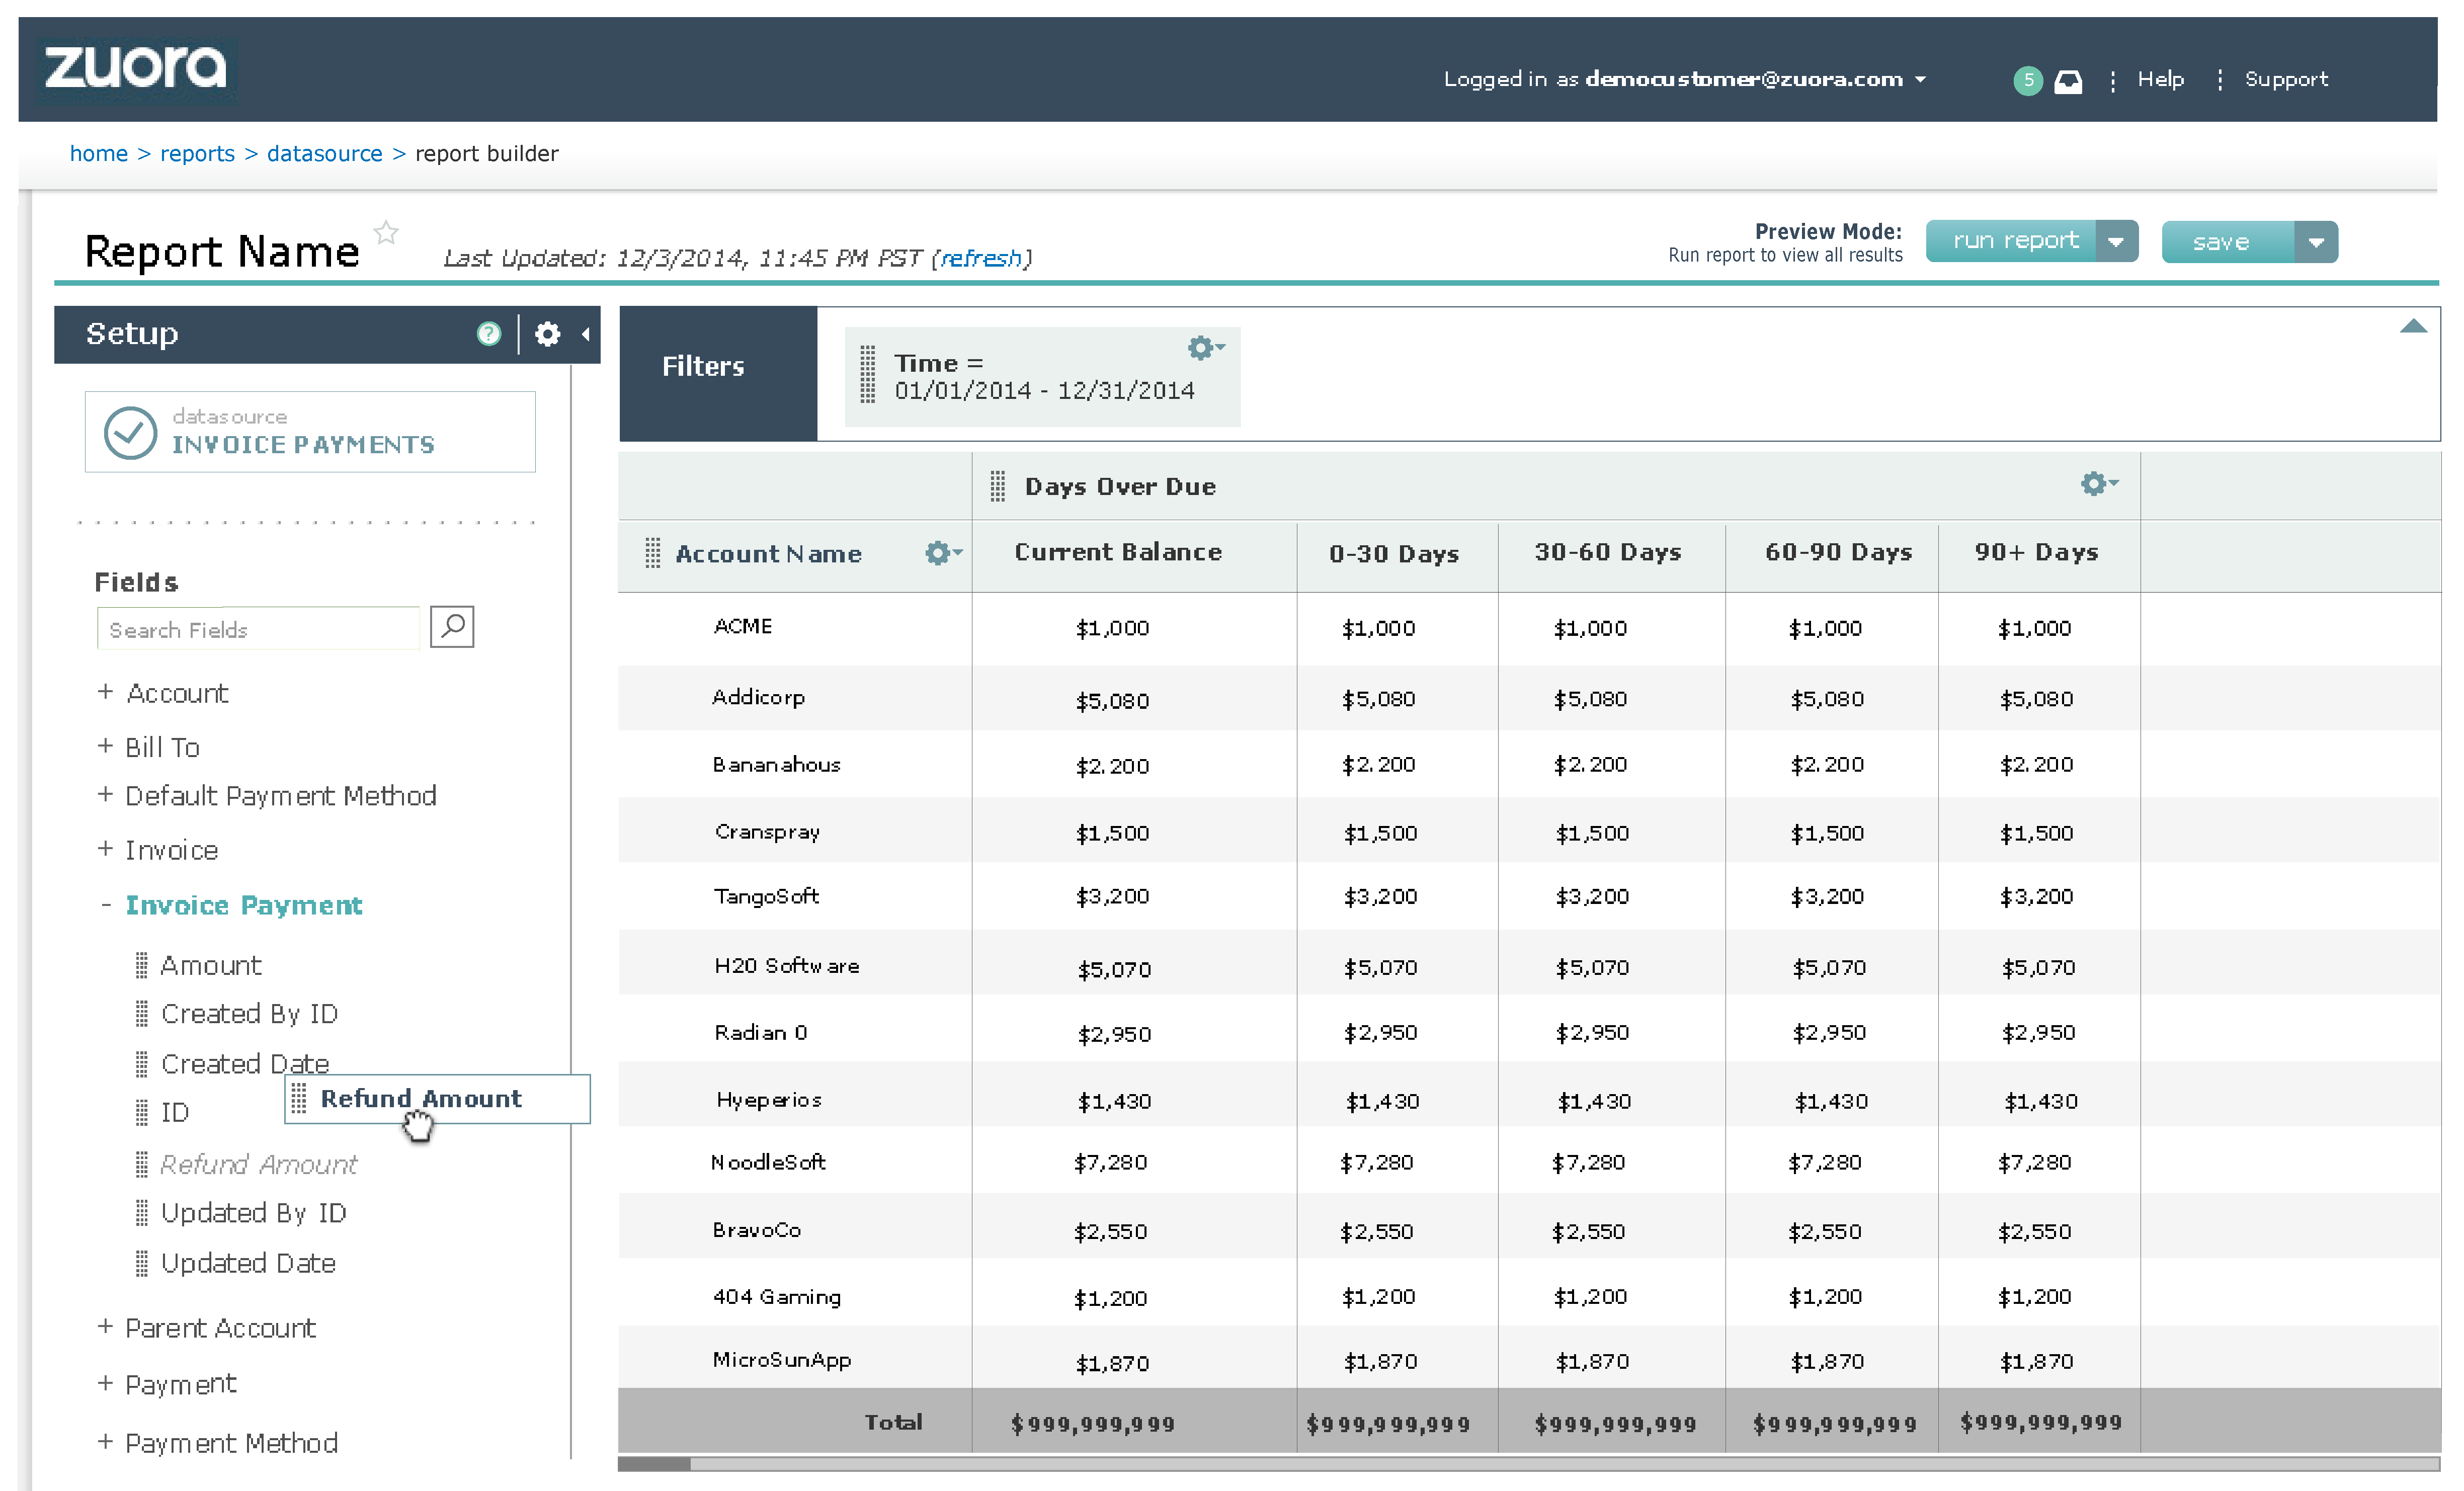Select the Invoice Payments datasource checkmark
The width and height of the screenshot is (2464, 1491).
point(131,433)
